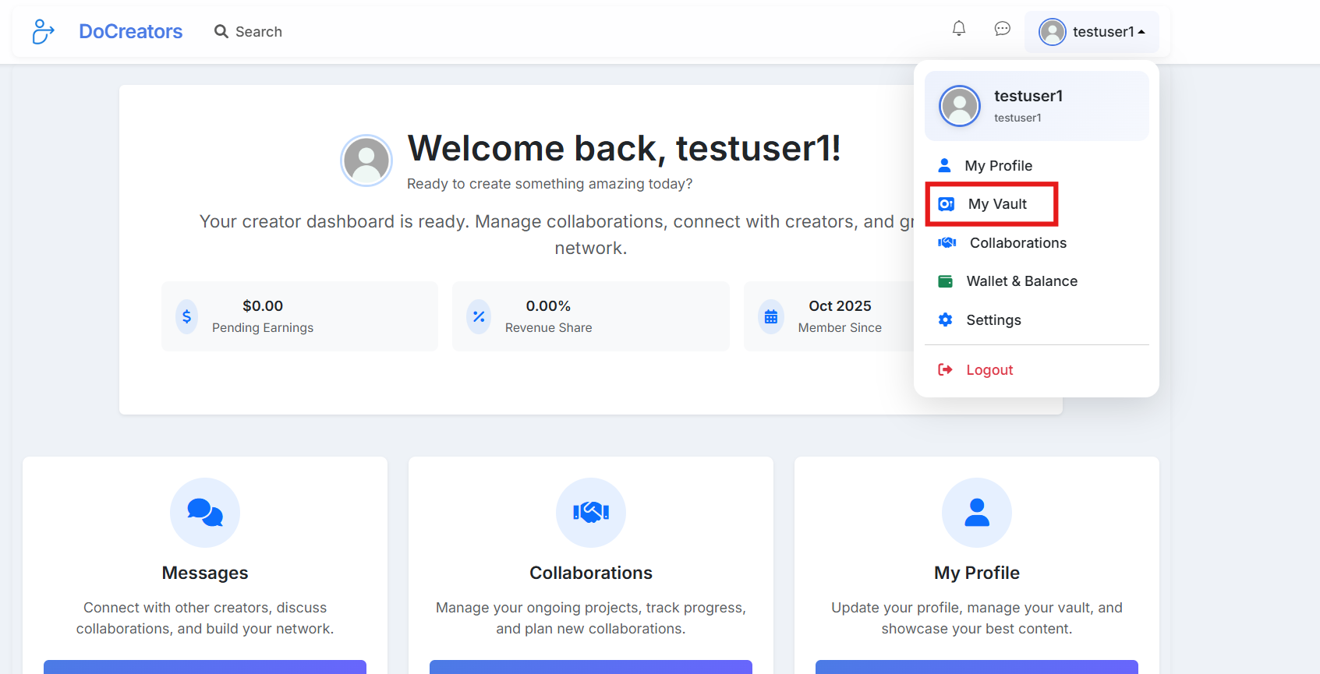Open the chat messages icon in header
The width and height of the screenshot is (1320, 674).
[x=1002, y=29]
